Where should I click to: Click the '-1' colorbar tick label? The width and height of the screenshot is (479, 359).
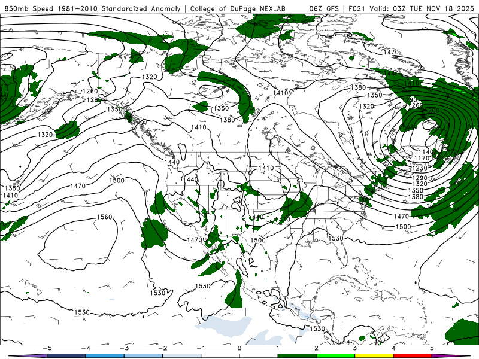201,348
